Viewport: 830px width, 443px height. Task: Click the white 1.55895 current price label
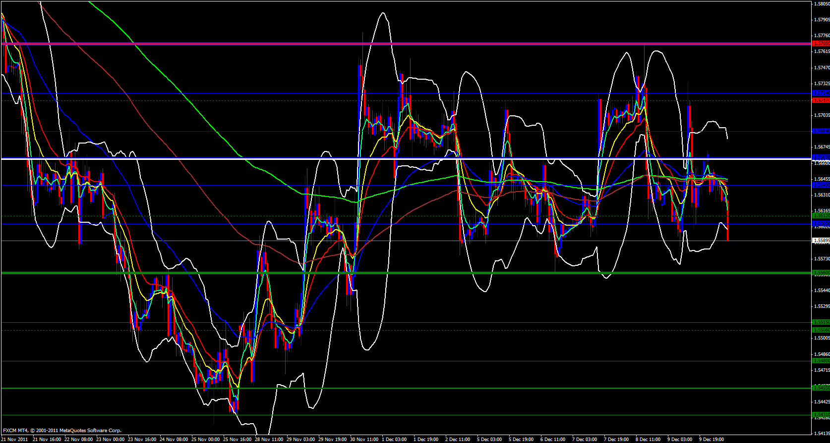pos(821,241)
